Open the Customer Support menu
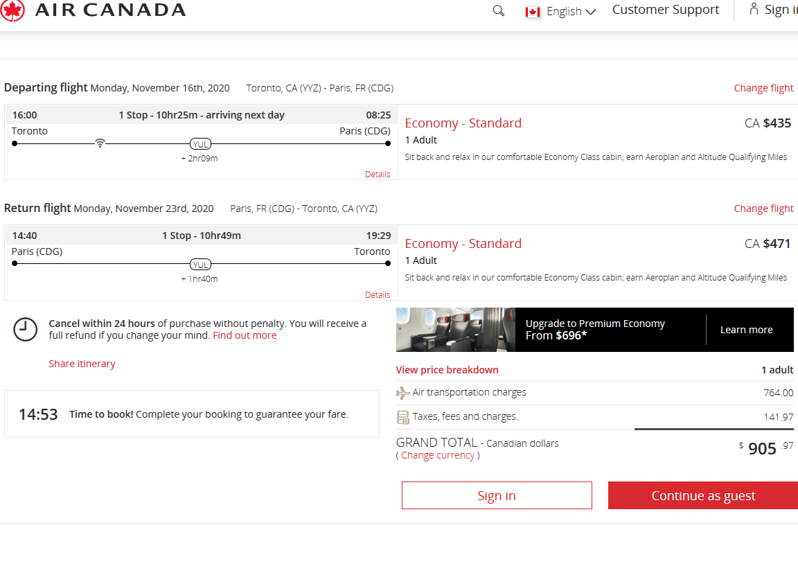The image size is (798, 575). point(665,10)
